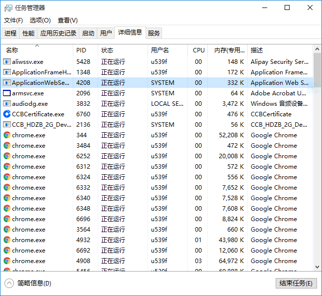
Task: Collapse view with 简略信息 arrow icon
Action: pos(9,283)
